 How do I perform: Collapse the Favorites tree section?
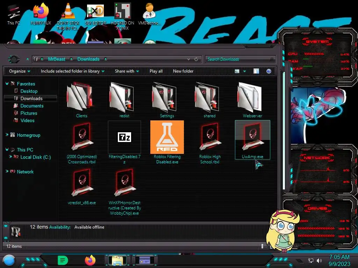[7, 84]
